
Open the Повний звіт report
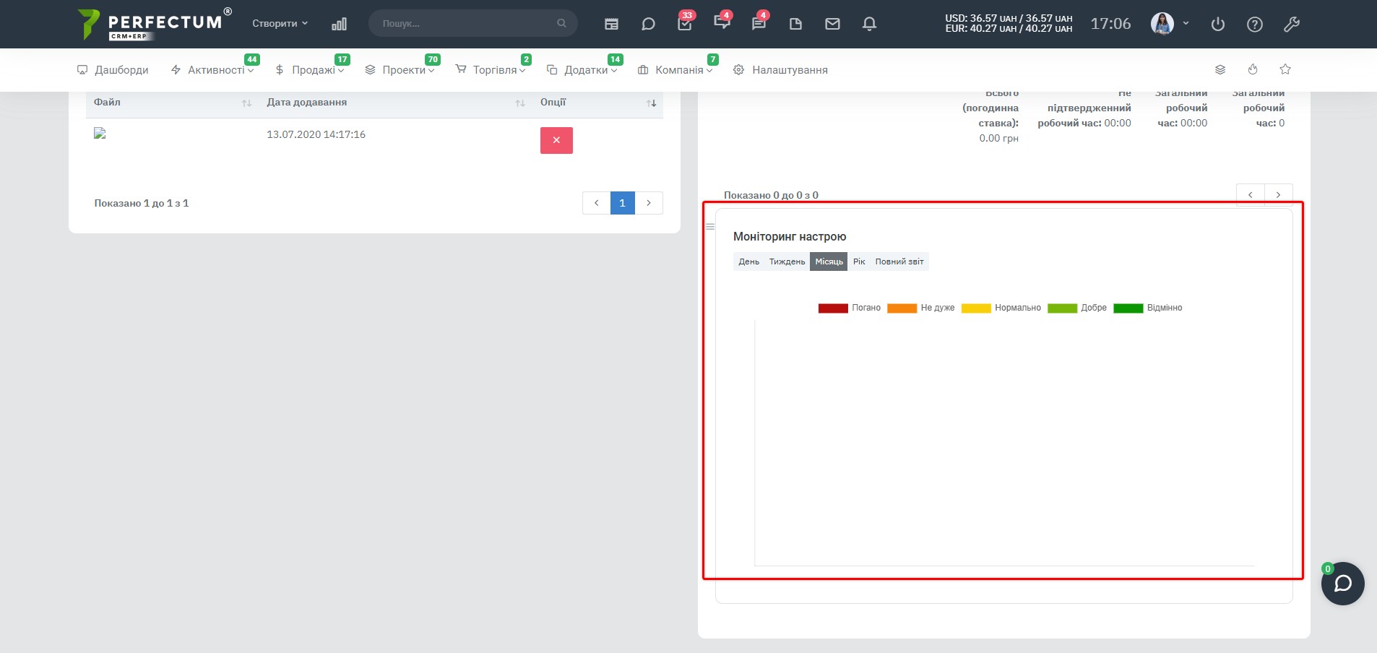[x=899, y=261]
